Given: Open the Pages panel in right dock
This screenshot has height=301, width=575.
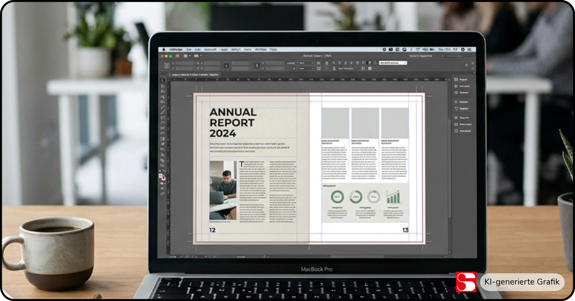Looking at the screenshot, I should [x=461, y=79].
